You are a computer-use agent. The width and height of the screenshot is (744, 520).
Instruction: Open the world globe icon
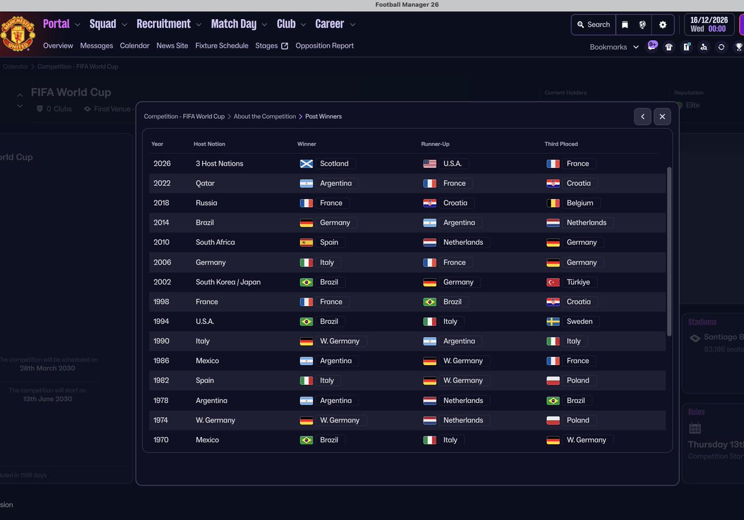coord(643,25)
